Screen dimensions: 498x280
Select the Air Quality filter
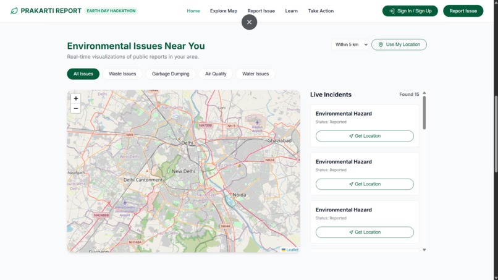[x=216, y=74]
